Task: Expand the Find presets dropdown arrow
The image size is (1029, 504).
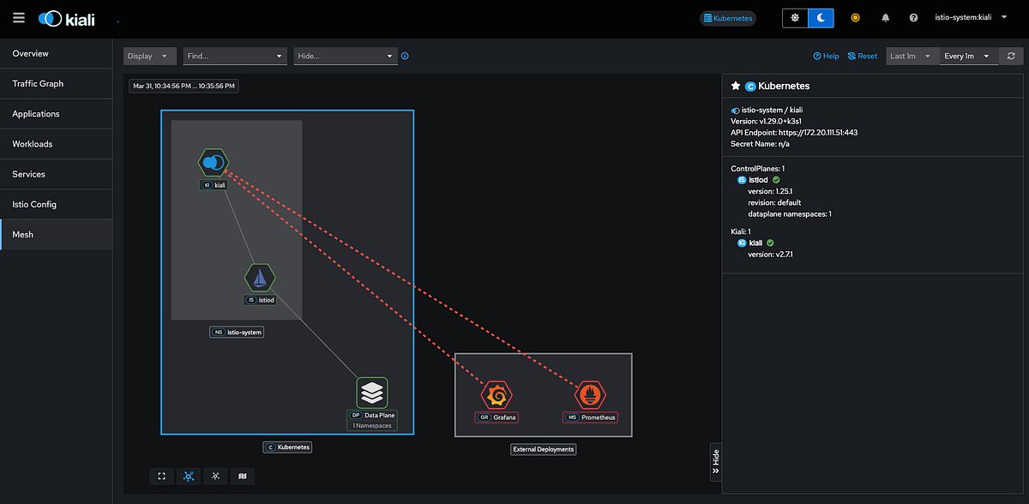Action: (x=280, y=56)
